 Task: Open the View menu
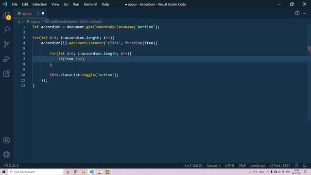pyautogui.click(x=55, y=4)
